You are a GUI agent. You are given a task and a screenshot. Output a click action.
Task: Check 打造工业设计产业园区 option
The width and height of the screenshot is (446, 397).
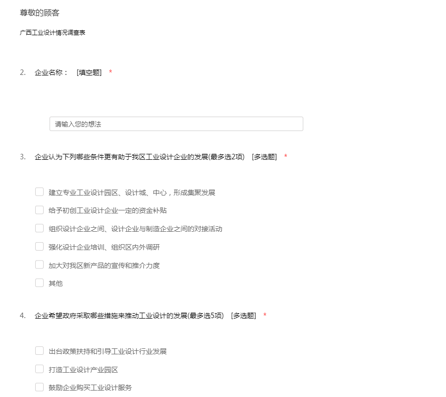[39, 369]
